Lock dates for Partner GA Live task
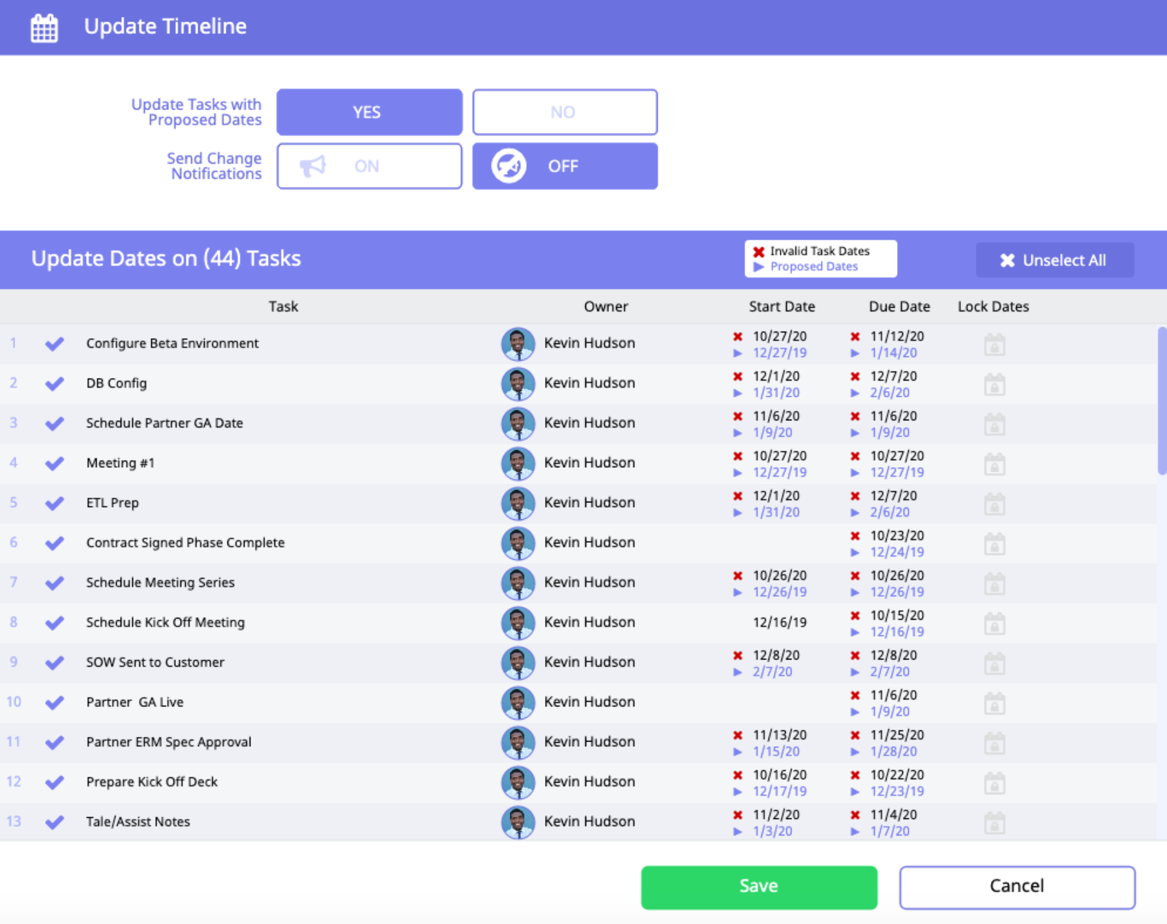 [994, 704]
